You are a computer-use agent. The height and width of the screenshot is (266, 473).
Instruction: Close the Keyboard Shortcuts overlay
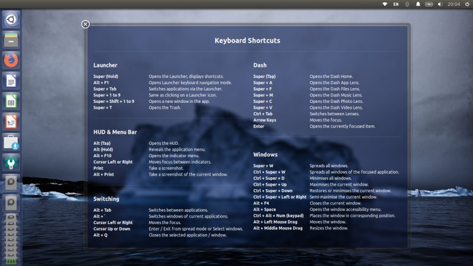[85, 24]
